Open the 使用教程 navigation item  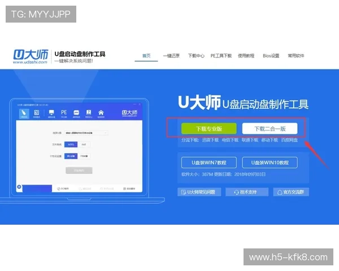(x=246, y=56)
